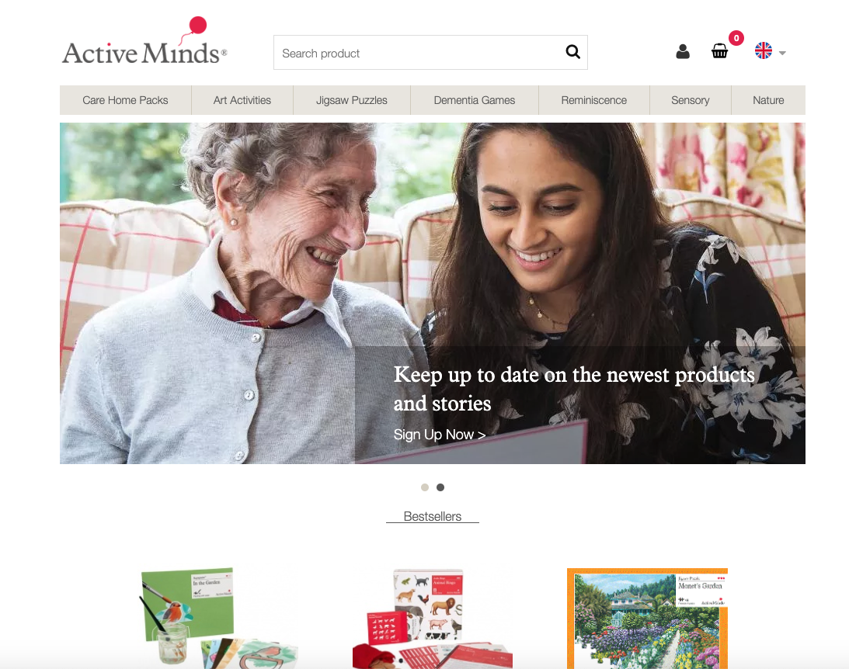The width and height of the screenshot is (849, 669).
Task: Click the UK flag language icon
Action: point(764,51)
